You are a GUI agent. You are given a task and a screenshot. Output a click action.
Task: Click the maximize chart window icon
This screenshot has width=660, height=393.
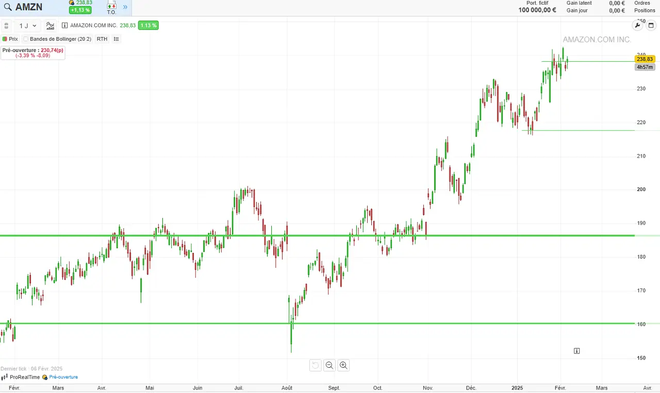click(x=651, y=25)
